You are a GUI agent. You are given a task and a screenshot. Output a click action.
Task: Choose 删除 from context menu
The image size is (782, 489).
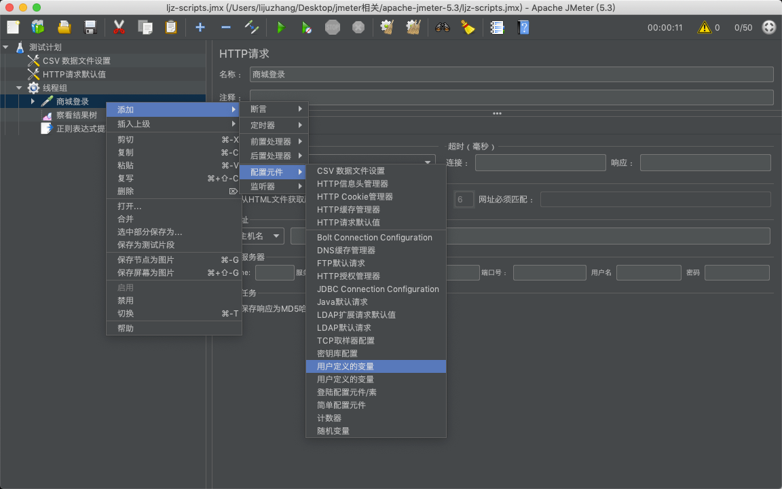pos(174,191)
